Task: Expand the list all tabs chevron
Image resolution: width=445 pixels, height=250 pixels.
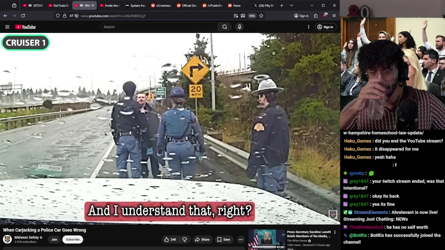Action: (x=291, y=6)
